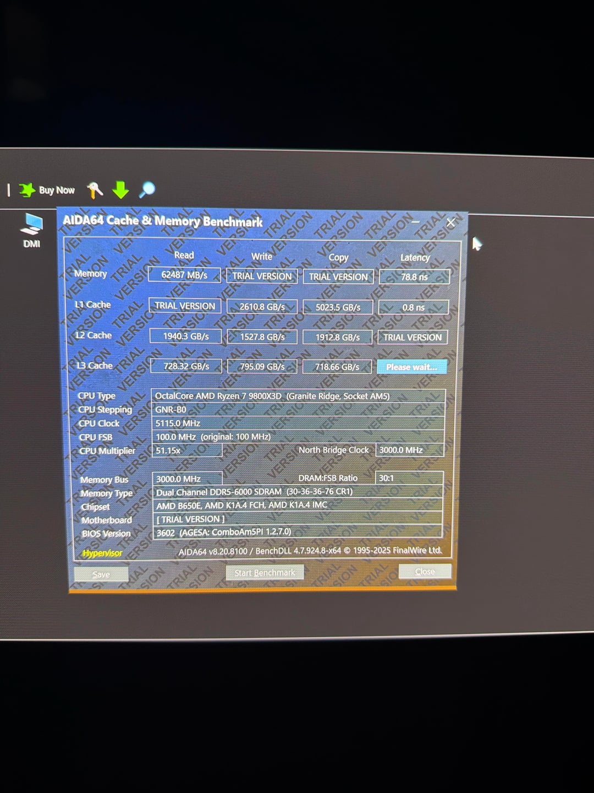The height and width of the screenshot is (793, 594).
Task: Click the yellow Hypervisor label
Action: tap(102, 553)
